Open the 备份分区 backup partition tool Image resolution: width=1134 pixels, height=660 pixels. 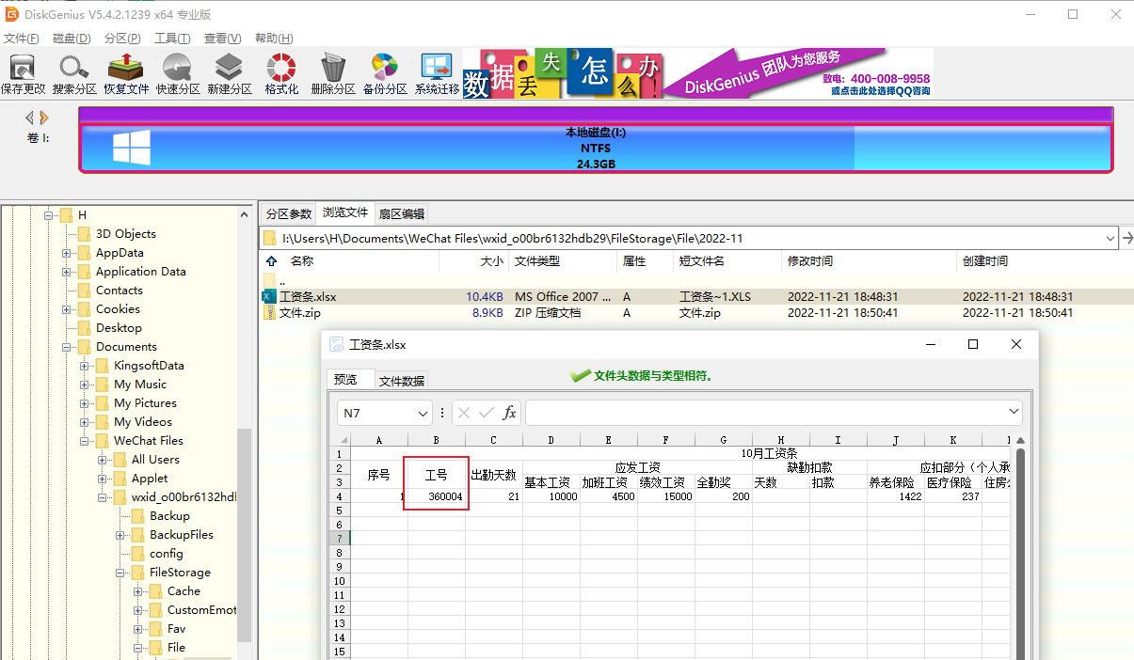(385, 73)
